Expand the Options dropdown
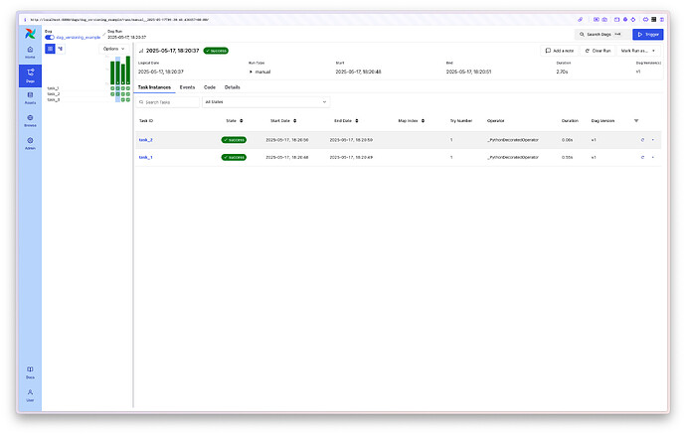 point(114,49)
